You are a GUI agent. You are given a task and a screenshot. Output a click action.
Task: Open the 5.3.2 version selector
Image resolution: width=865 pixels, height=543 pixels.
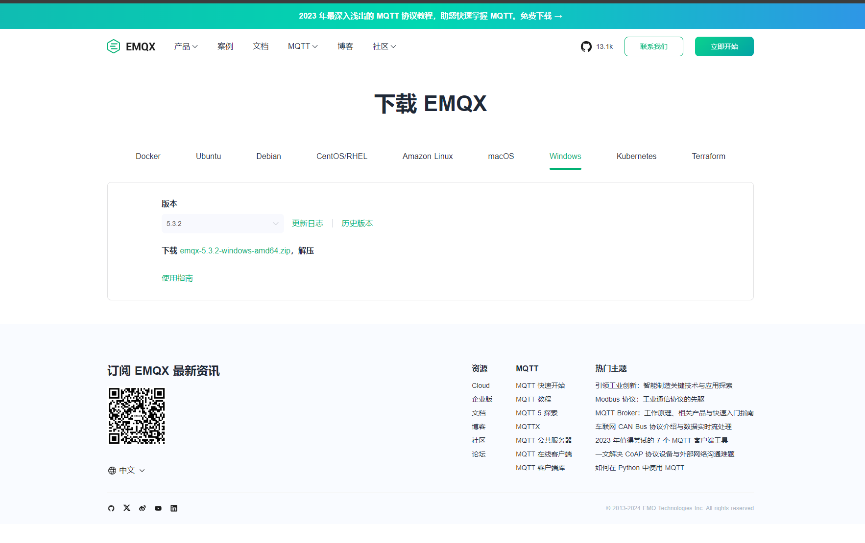click(x=222, y=224)
